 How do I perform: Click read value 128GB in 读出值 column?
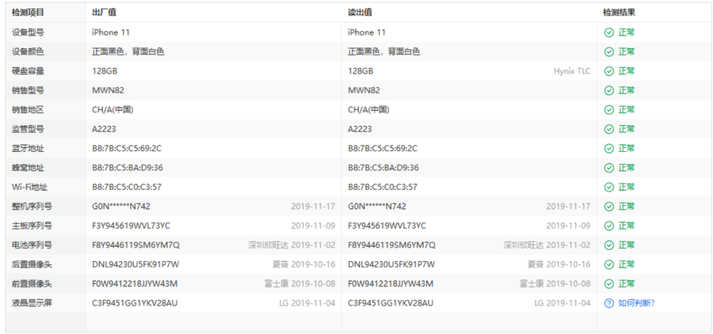[360, 71]
